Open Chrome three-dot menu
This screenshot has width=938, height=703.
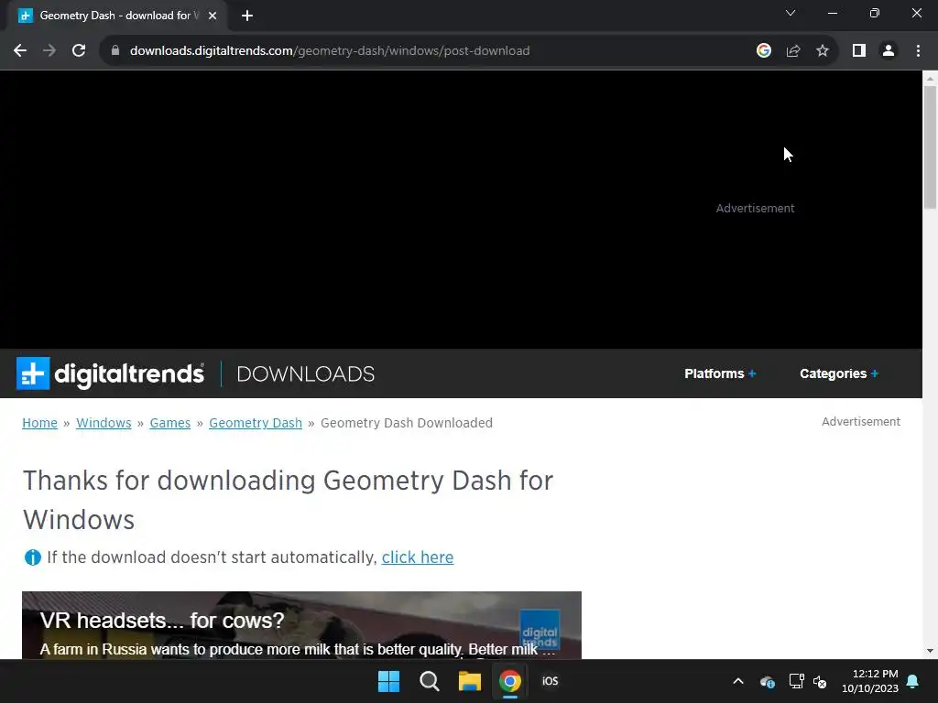pyautogui.click(x=918, y=51)
